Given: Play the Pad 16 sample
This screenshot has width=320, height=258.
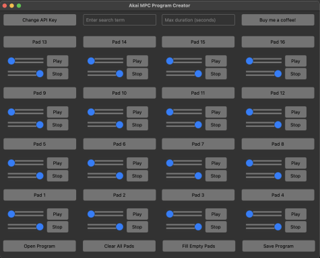Looking at the screenshot, I should [x=296, y=61].
